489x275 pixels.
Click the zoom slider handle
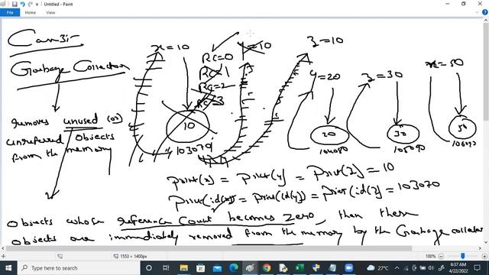(x=463, y=256)
